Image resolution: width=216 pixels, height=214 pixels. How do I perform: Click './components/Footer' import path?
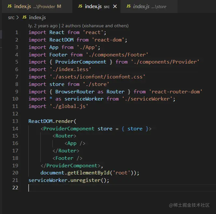pos(117,54)
